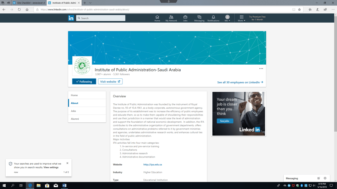Screen dimensions: 337x189
Task: Click the LinkedIn logo
Action: (71, 18)
